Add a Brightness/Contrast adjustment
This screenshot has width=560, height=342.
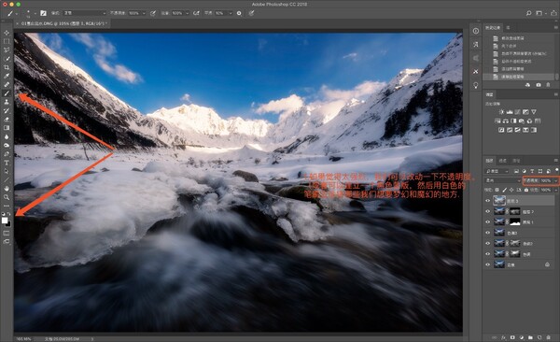(502, 112)
